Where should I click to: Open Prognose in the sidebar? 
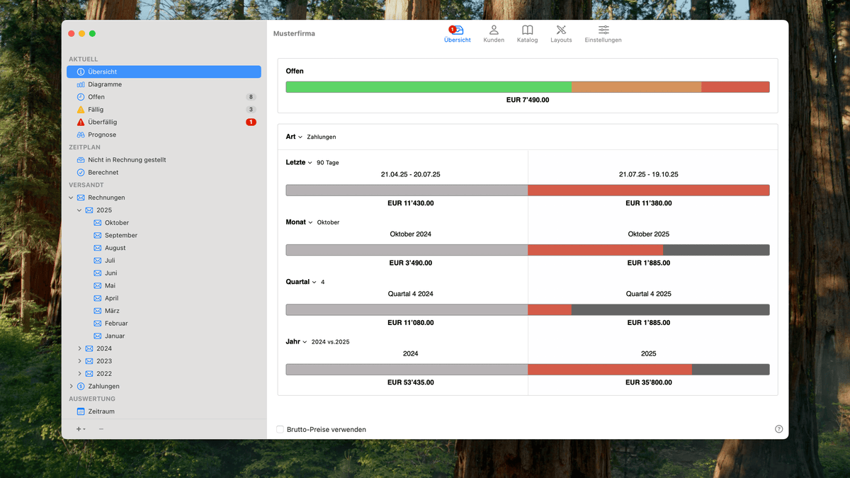point(101,135)
